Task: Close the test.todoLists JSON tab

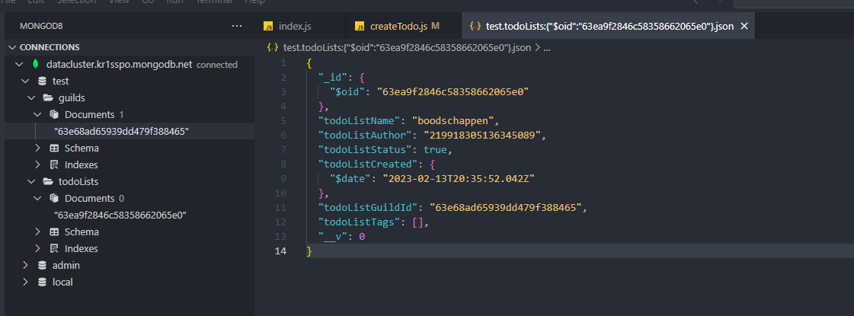Action: click(x=744, y=26)
